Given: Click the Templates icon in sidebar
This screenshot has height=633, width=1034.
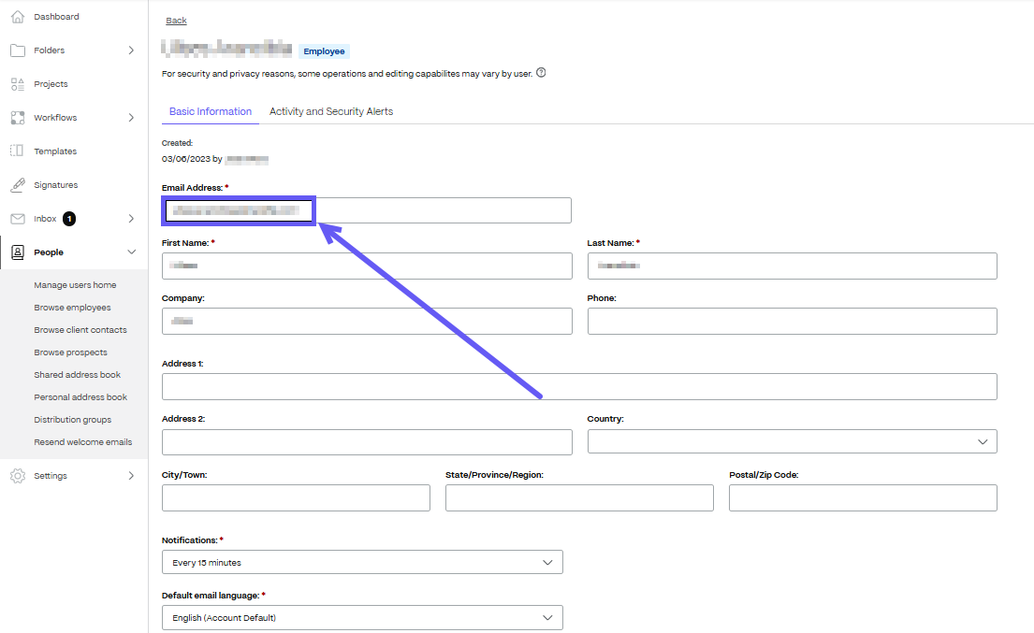Looking at the screenshot, I should coord(17,151).
